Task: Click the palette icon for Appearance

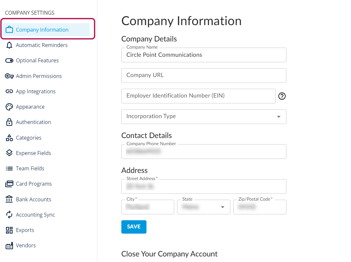Action: (9, 107)
